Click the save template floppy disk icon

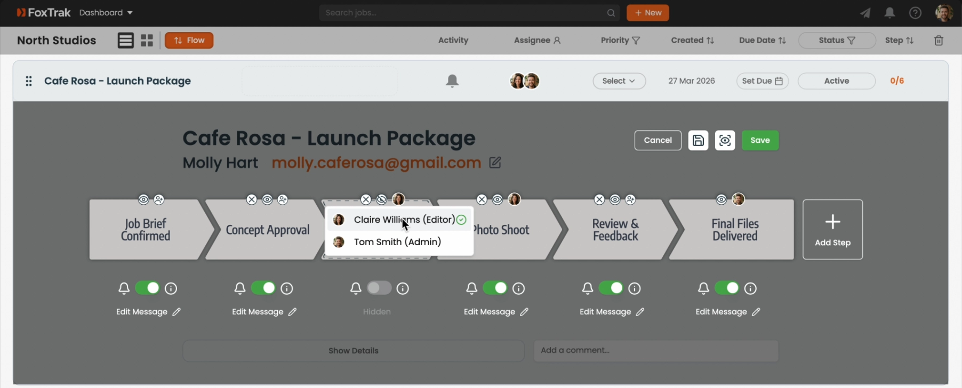(698, 140)
